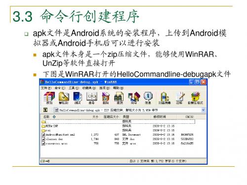
Task: Click the '文件 dex' type cell
Action: pyautogui.click(x=128, y=139)
